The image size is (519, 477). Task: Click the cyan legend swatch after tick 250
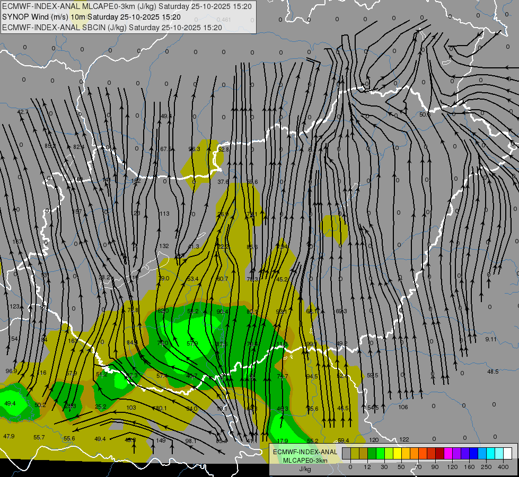pyautogui.click(x=491, y=453)
